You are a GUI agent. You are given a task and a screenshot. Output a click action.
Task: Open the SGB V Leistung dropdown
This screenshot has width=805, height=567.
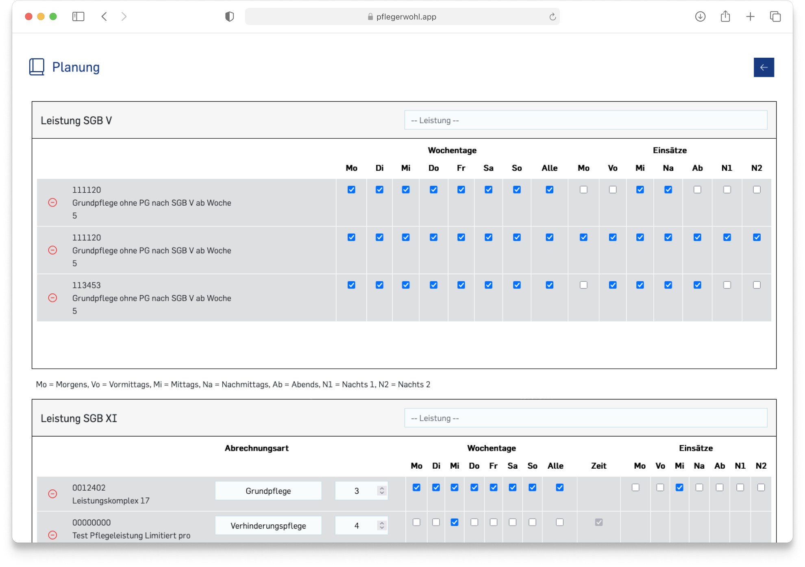[x=585, y=120]
